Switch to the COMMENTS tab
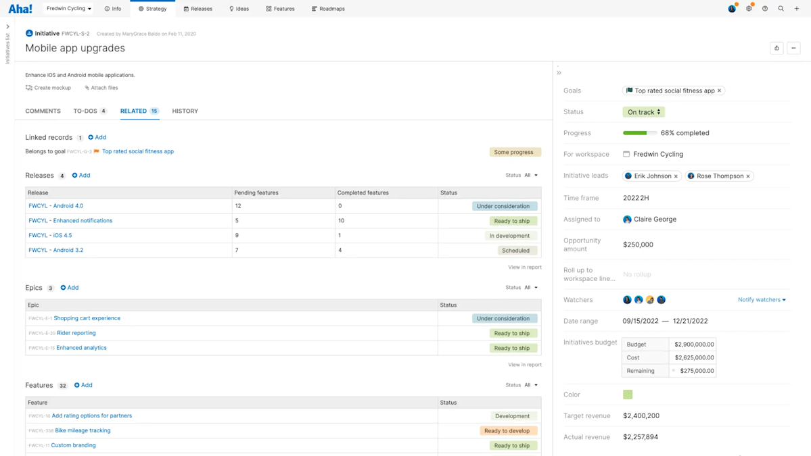This screenshot has height=456, width=811. [x=43, y=111]
